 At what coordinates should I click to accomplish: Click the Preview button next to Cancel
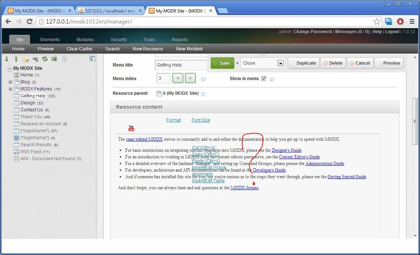tap(389, 63)
